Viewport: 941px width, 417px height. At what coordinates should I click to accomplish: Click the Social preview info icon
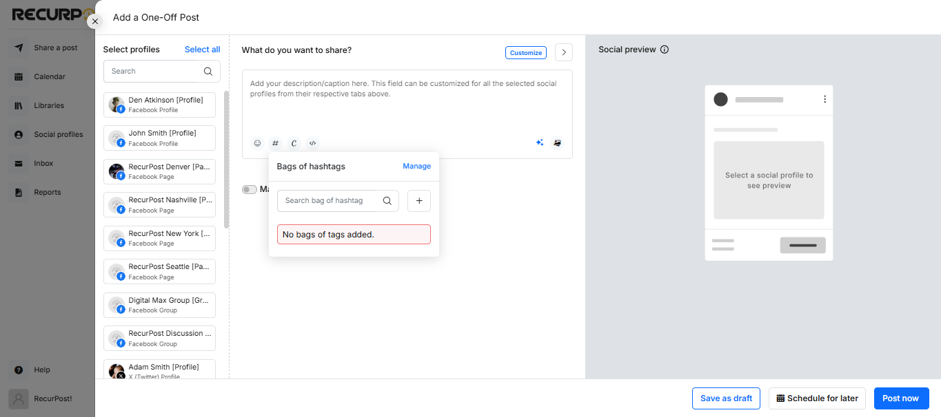[x=665, y=50]
